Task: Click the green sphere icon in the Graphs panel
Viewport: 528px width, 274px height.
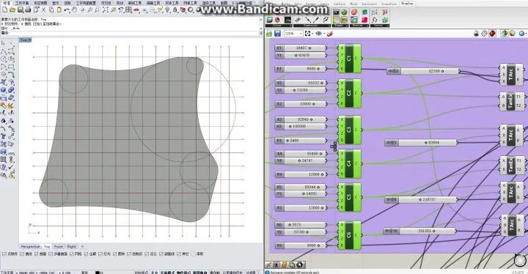Action: click(344, 12)
